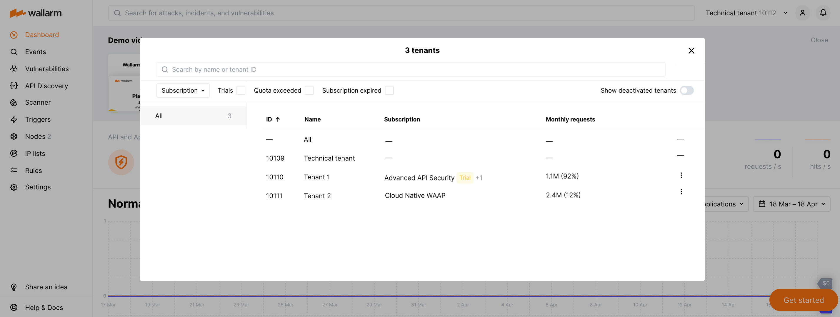Open the IP lists section
Viewport: 840px width, 317px height.
[35, 153]
